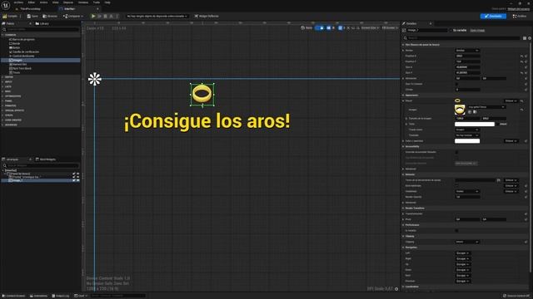Select Casilla de verificación widget in palette

click(x=24, y=51)
